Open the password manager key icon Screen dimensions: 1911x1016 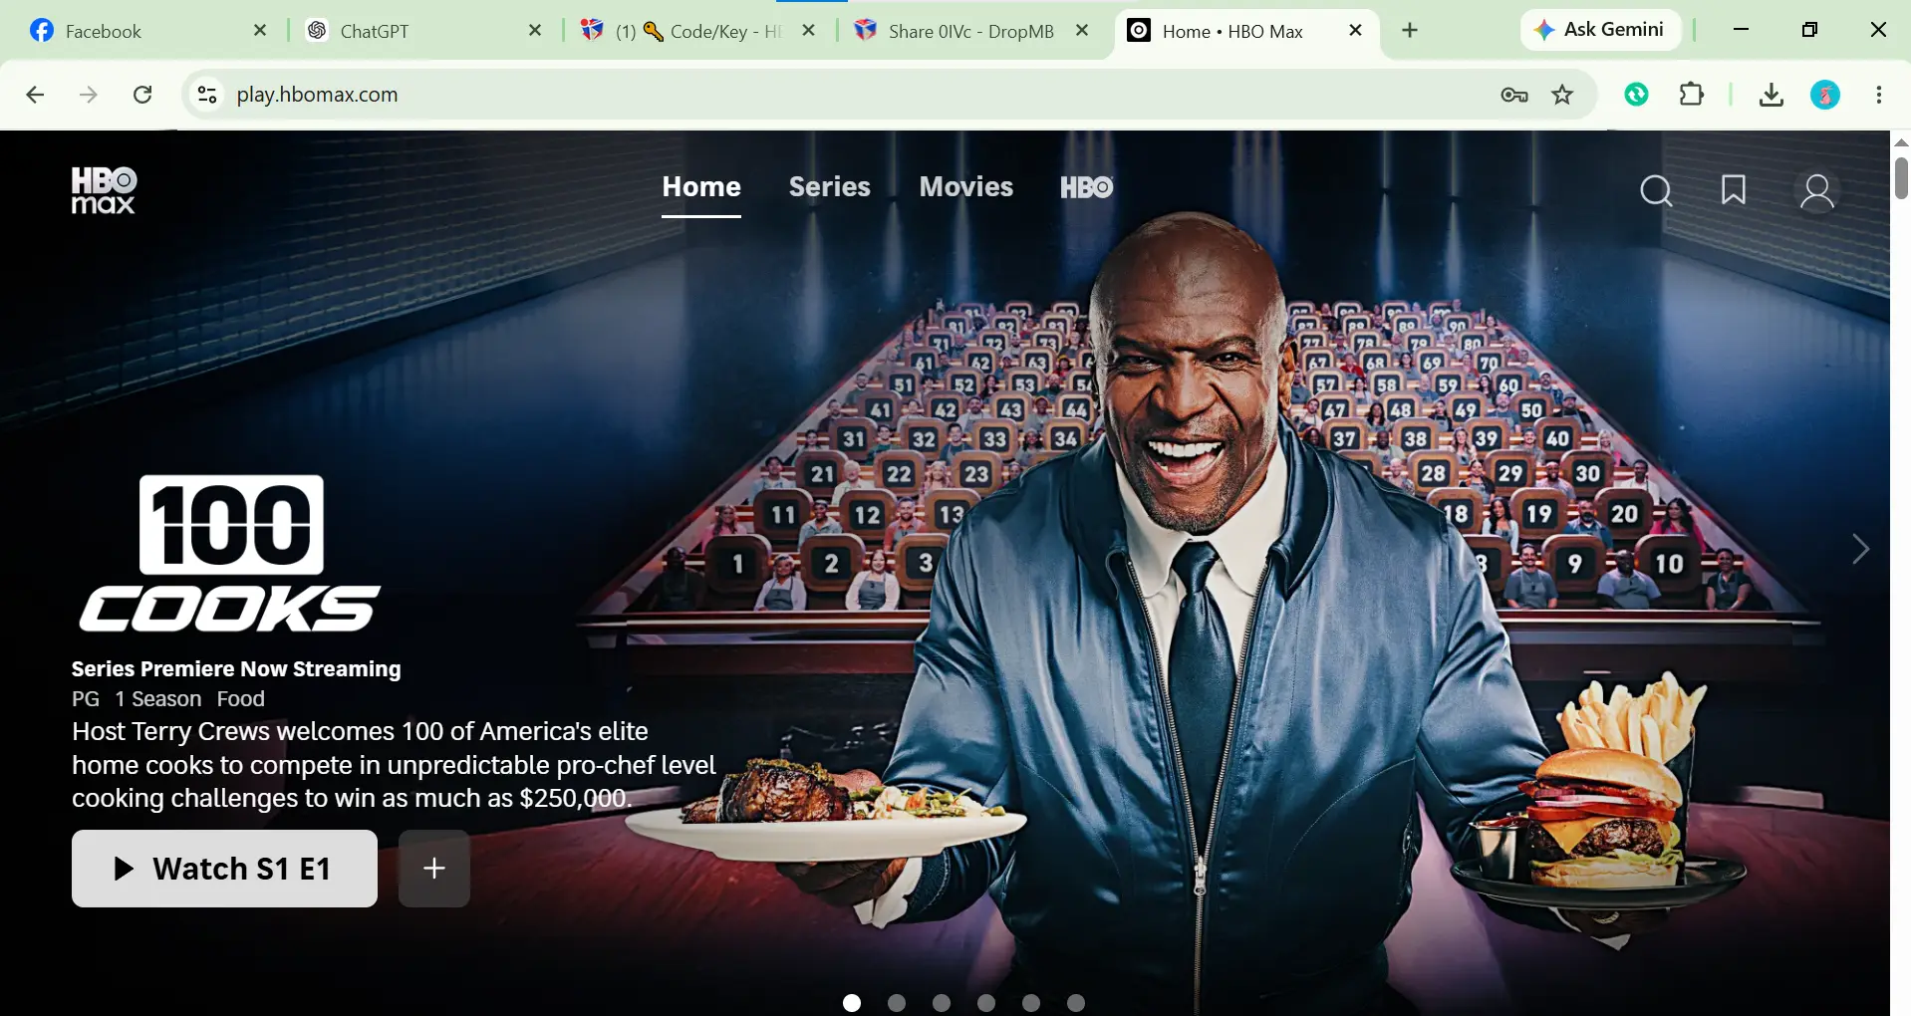coord(1514,95)
